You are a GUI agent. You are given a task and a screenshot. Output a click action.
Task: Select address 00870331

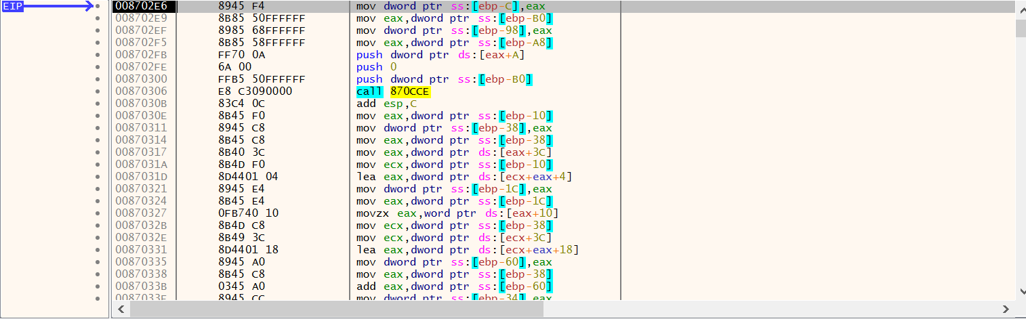coord(140,250)
